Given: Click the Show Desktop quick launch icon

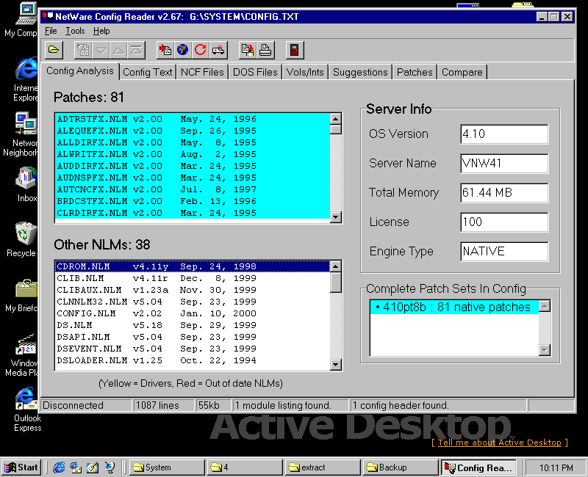Looking at the screenshot, I should (93, 467).
